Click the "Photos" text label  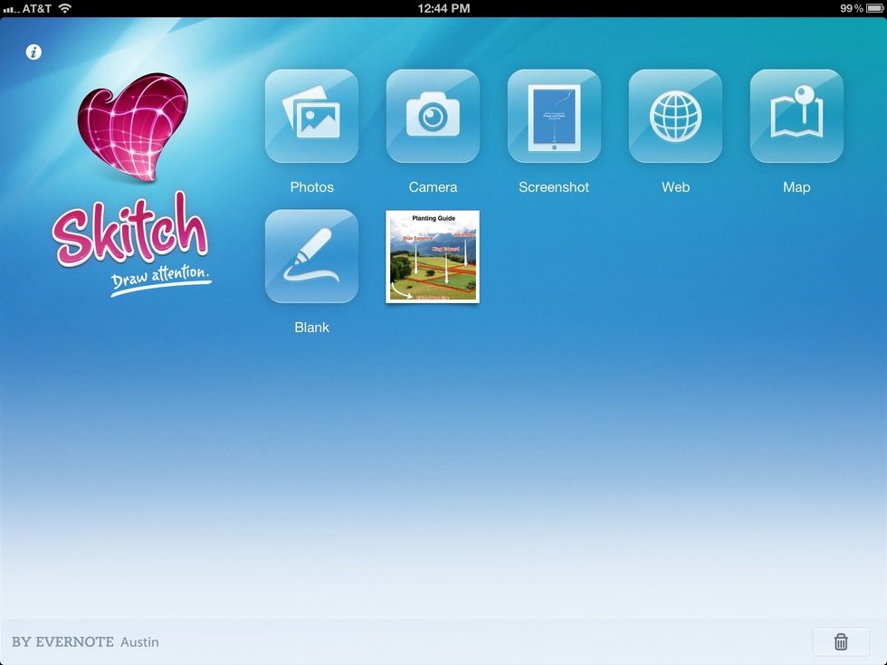[x=311, y=187]
